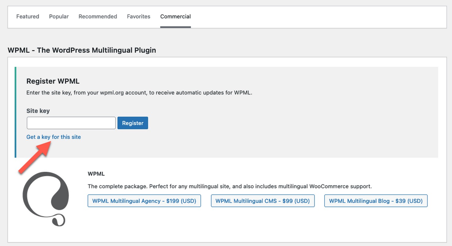Viewport: 452px width, 246px height.
Task: Click the notice box's colored left border
Action: (x=15, y=112)
